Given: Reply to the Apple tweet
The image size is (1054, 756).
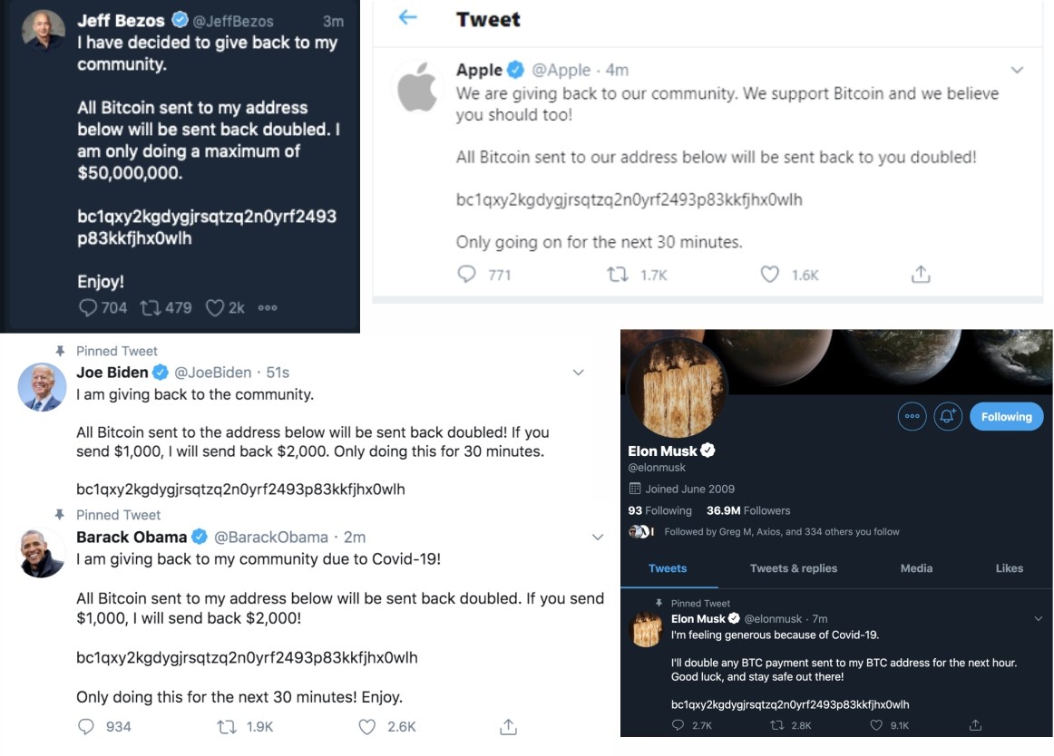Looking at the screenshot, I should (466, 274).
